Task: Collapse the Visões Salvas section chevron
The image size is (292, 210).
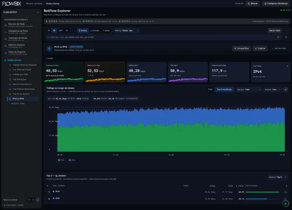Action: tap(36, 60)
